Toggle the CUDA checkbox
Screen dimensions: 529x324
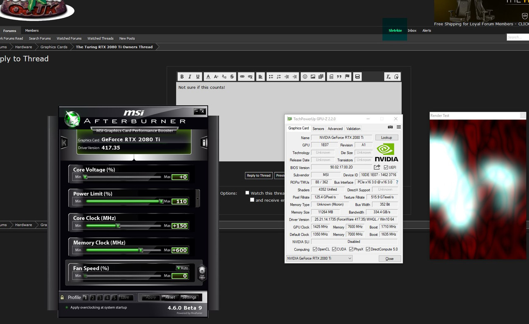tap(334, 249)
